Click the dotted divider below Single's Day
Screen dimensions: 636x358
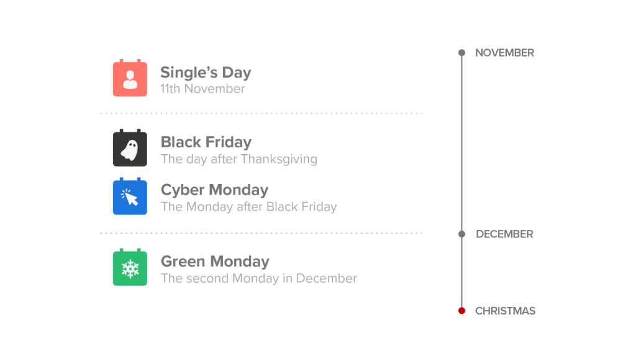pyautogui.click(x=261, y=114)
